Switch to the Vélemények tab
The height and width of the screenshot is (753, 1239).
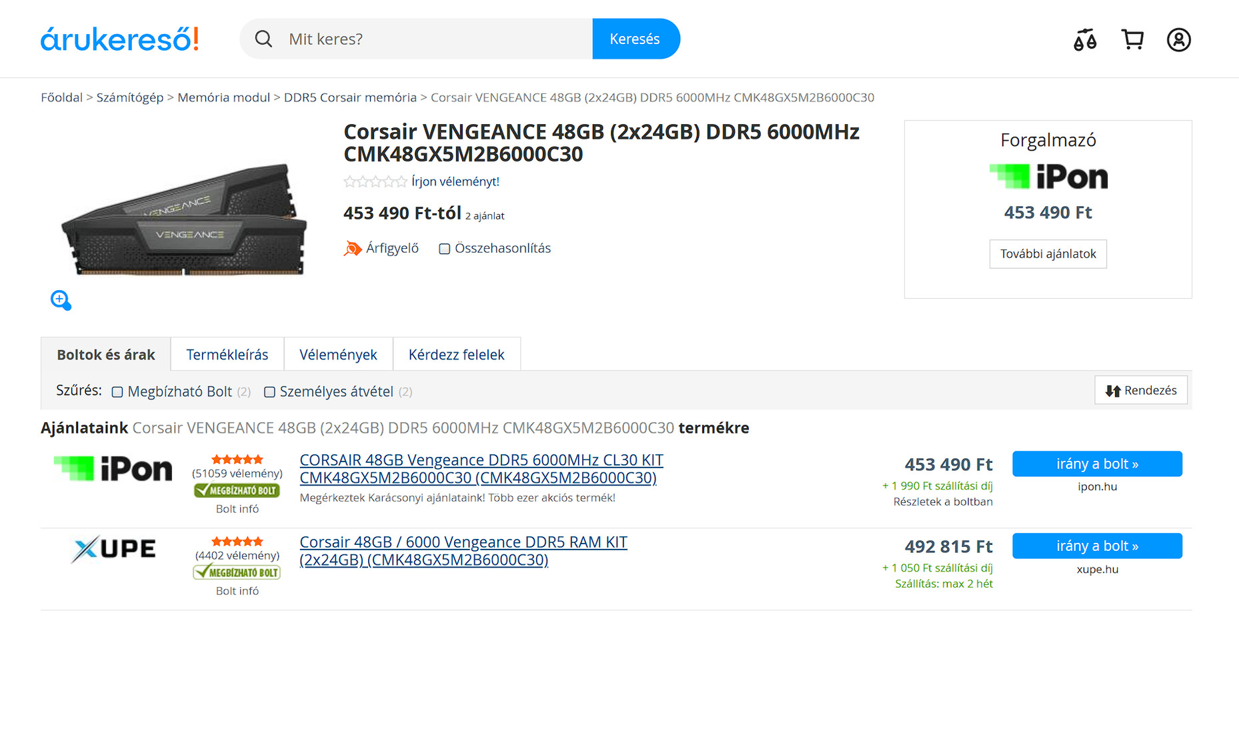coord(338,354)
